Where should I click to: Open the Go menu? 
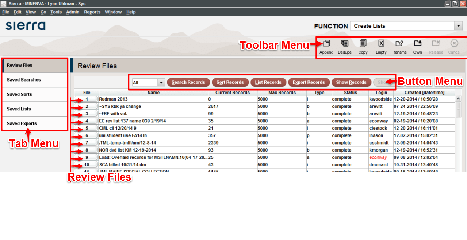click(43, 12)
